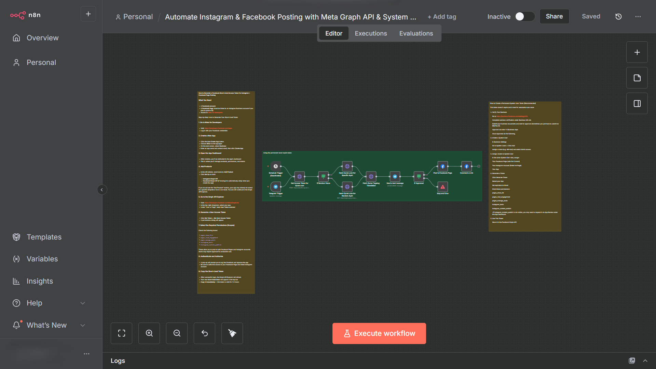The height and width of the screenshot is (369, 656).
Task: Click the Execute workflow button
Action: pos(379,333)
